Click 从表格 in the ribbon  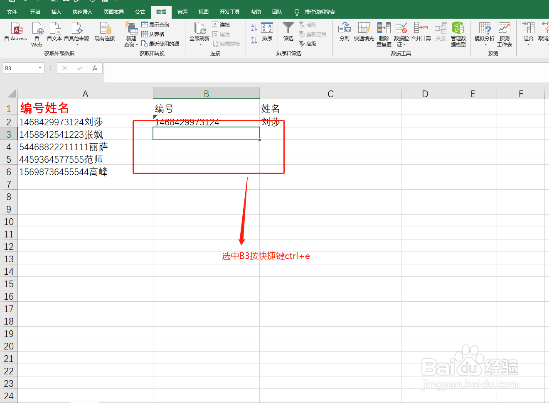tap(153, 34)
